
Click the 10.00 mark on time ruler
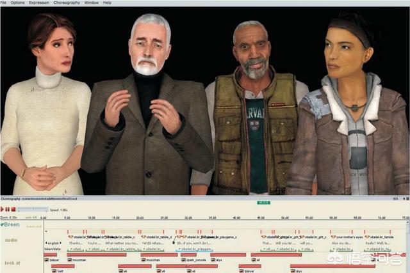pos(92,217)
